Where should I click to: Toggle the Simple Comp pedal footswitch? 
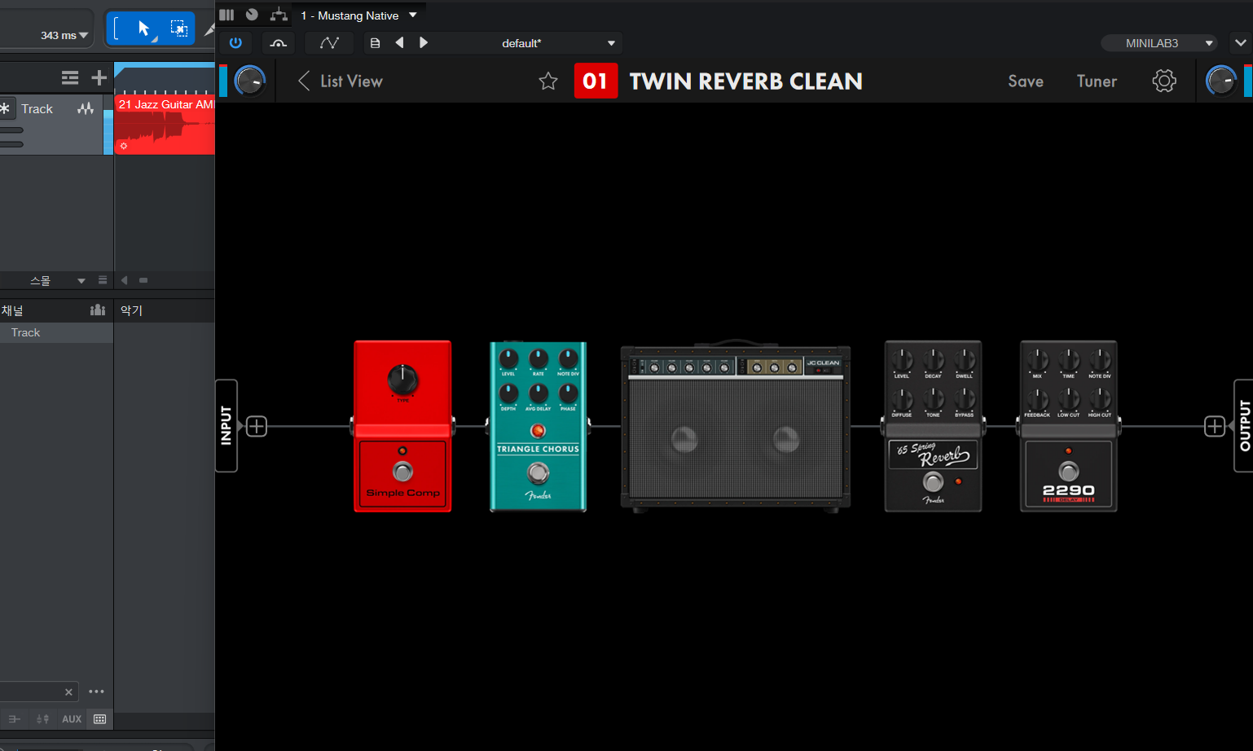tap(402, 471)
